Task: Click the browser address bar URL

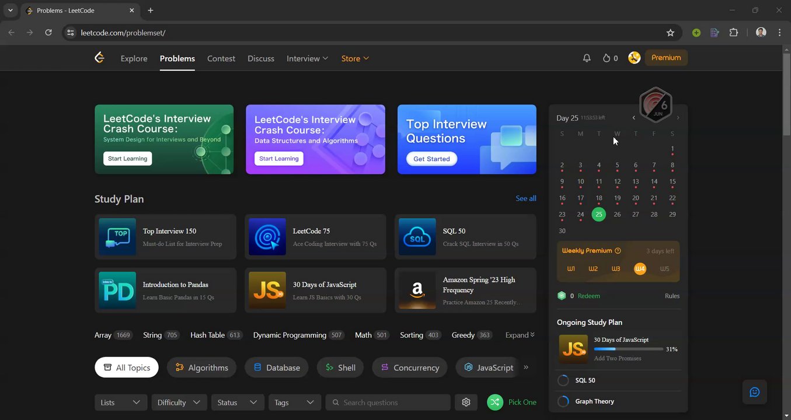Action: (123, 33)
